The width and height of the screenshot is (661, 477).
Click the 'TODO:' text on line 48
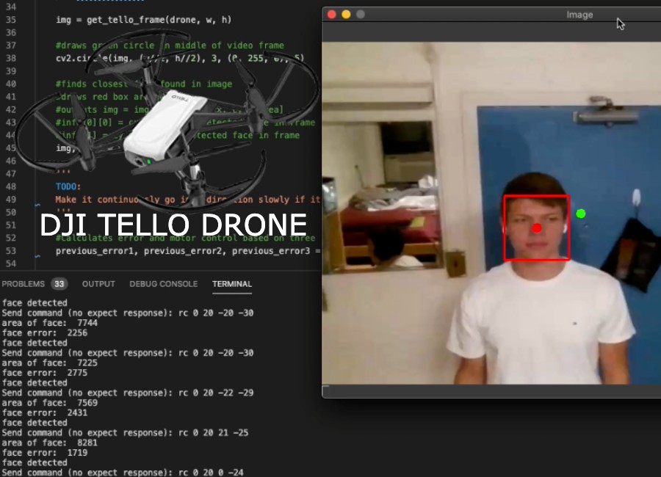point(68,186)
